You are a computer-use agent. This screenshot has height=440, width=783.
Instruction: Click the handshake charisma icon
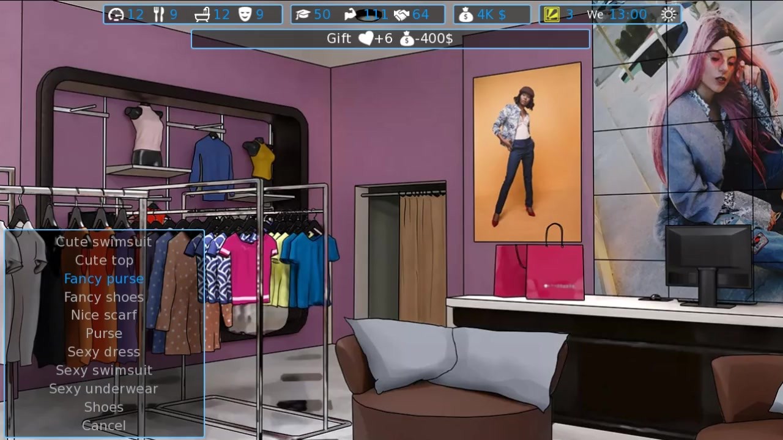tap(402, 15)
